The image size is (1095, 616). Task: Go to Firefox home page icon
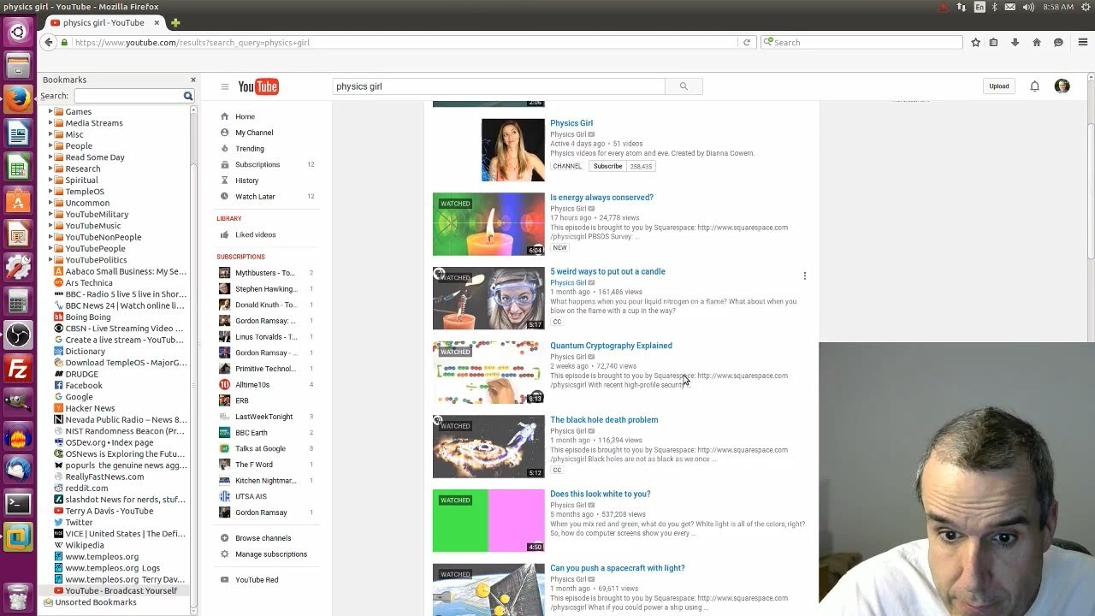pyautogui.click(x=1037, y=42)
